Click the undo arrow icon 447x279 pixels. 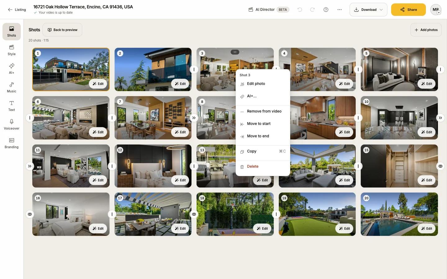coord(300,10)
